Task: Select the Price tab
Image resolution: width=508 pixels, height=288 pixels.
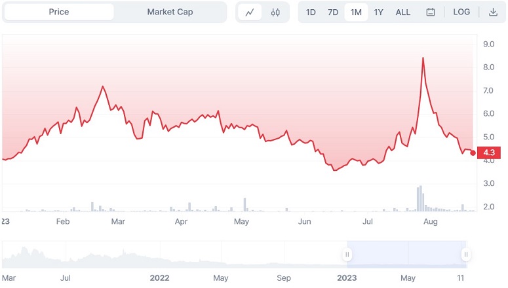Action: click(x=59, y=12)
